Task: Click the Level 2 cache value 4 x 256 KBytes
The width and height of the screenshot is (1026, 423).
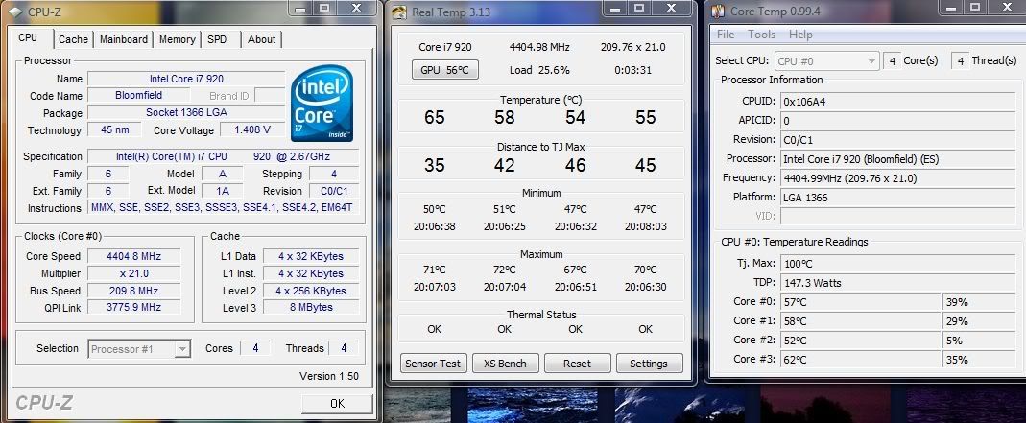Action: 311,291
